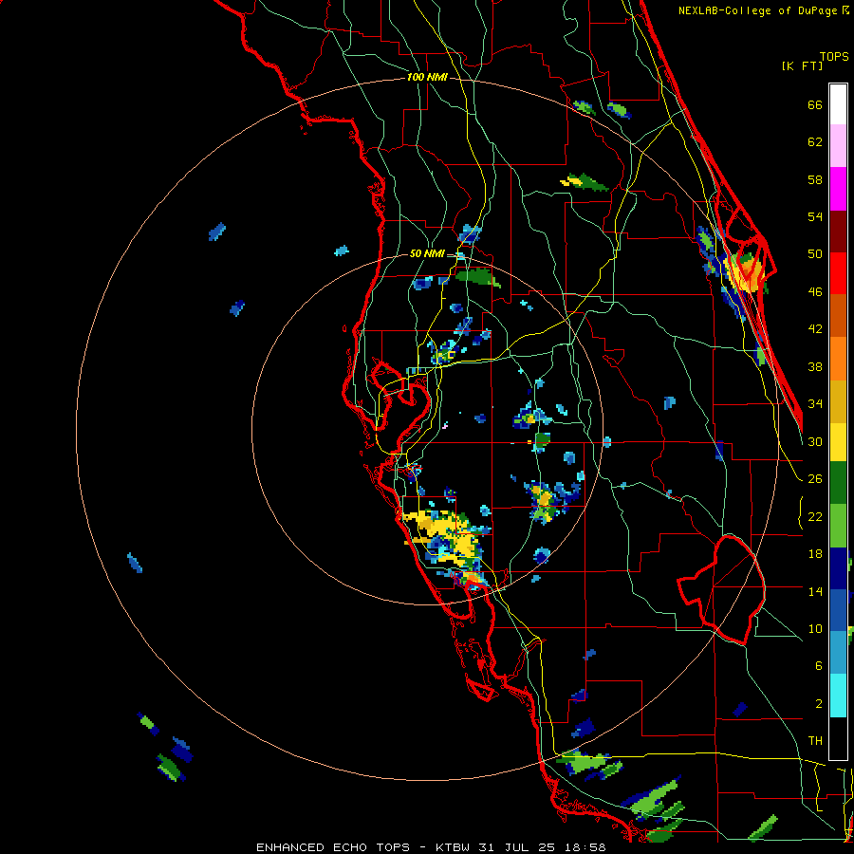This screenshot has height=854, width=854.
Task: Click the dark green legend swatch
Action: (x=838, y=483)
